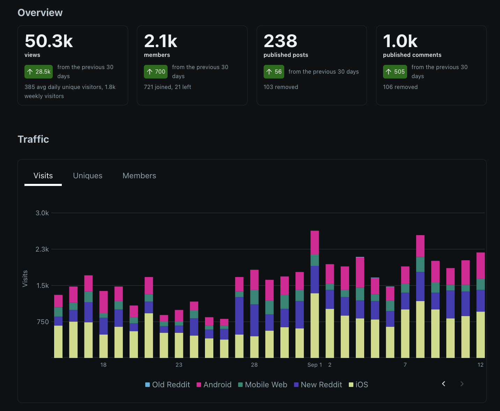Open the Uniques tab
Screen dimensions: 500x411
click(x=88, y=176)
